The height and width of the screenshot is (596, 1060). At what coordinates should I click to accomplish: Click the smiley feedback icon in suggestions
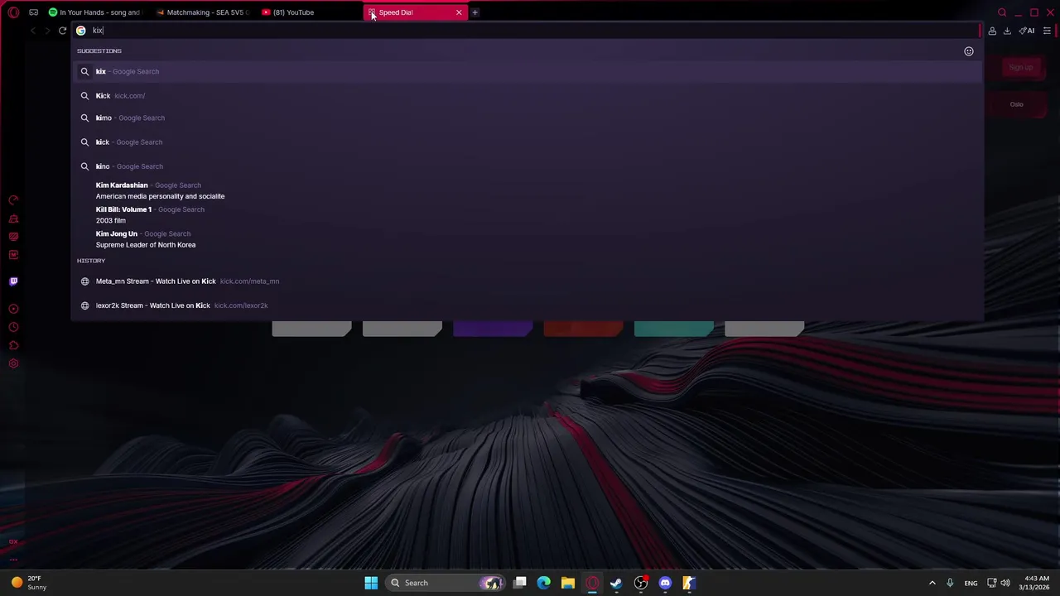click(969, 51)
